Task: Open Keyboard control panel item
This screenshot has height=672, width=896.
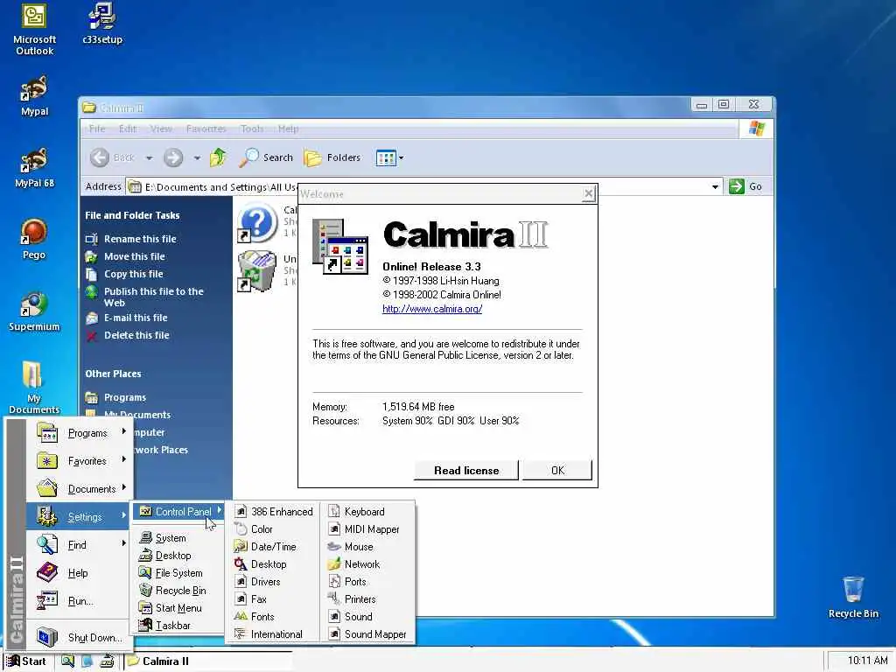Action: click(367, 511)
